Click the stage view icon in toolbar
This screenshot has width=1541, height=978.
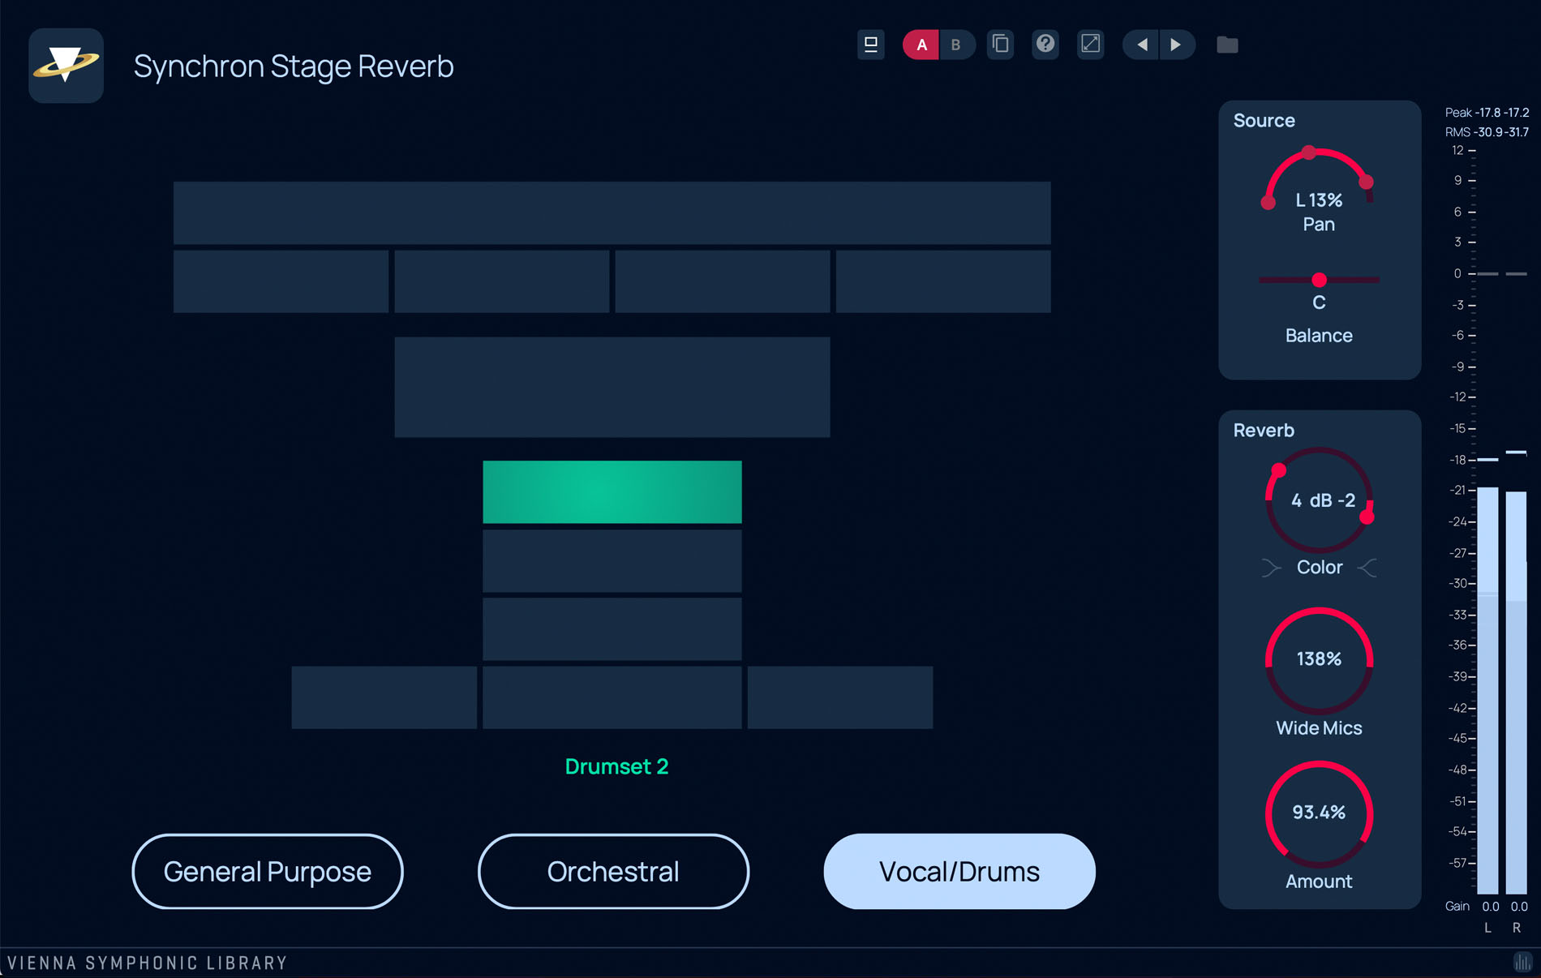coord(870,45)
